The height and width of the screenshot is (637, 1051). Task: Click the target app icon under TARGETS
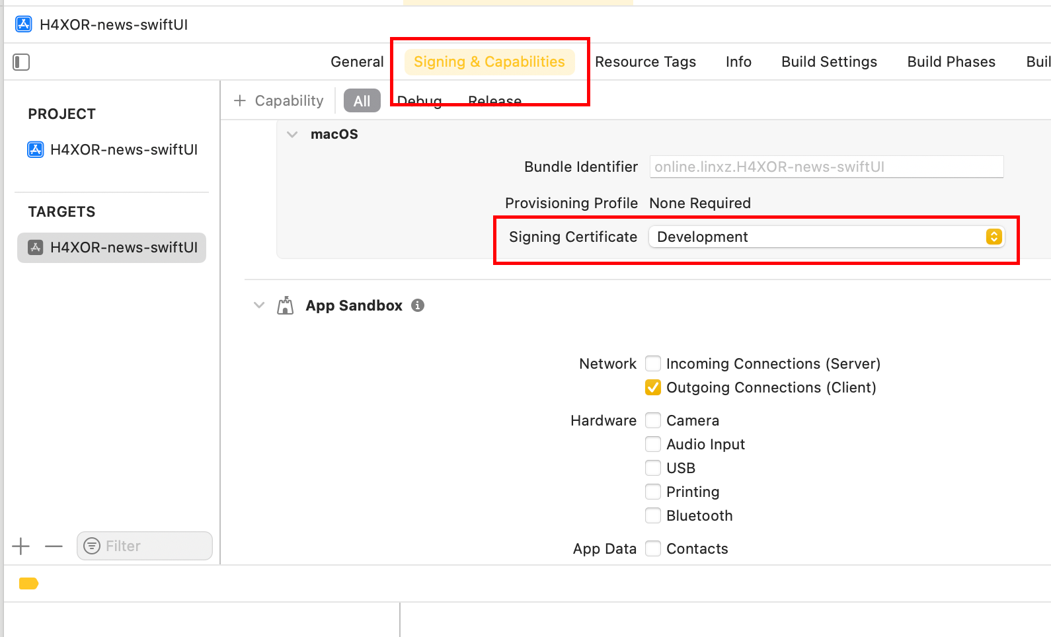coord(36,247)
